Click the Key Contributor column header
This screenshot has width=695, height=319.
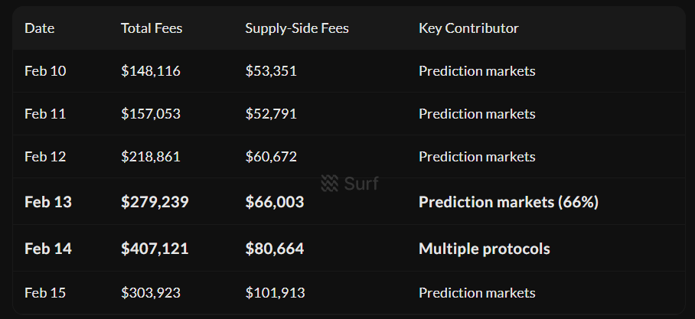tap(468, 28)
